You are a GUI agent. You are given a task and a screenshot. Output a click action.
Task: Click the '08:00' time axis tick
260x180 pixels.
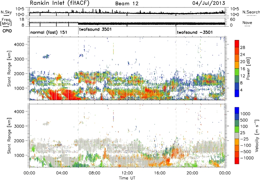tap(95, 173)
